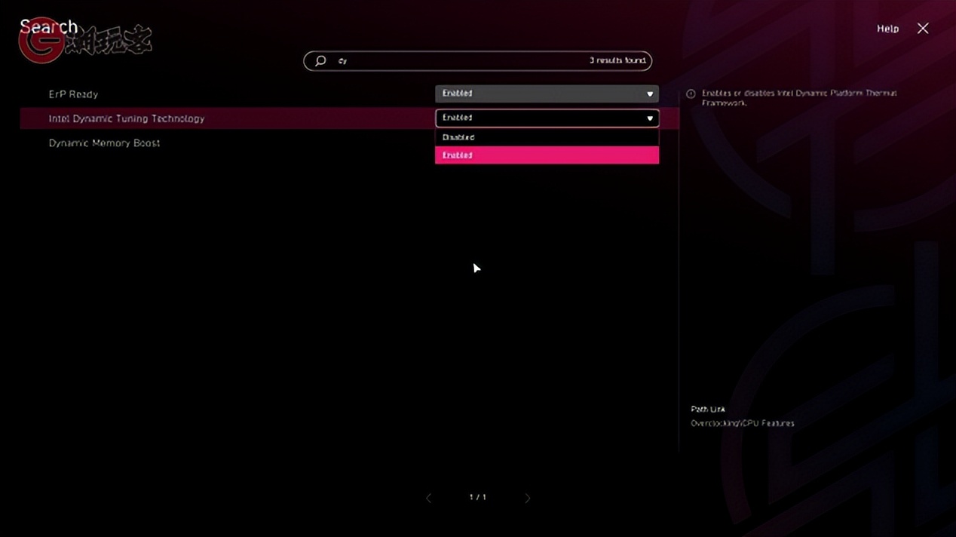Select the Dynamic Memory Boost row
Screen dimensions: 956x537
tap(349, 143)
